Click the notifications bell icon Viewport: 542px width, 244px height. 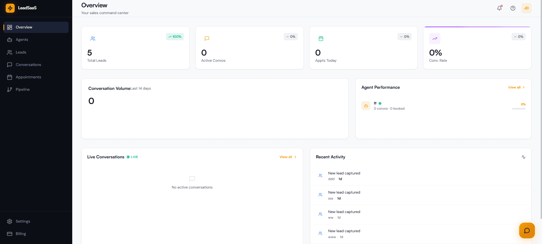(x=499, y=8)
